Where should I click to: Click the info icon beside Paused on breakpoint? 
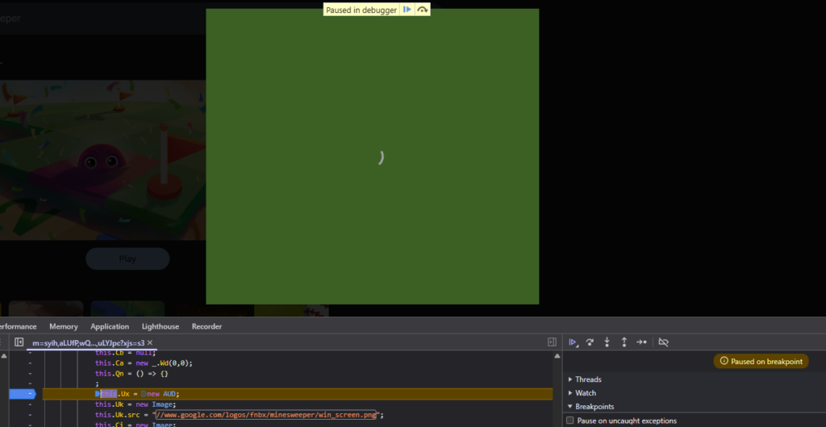pyautogui.click(x=724, y=361)
